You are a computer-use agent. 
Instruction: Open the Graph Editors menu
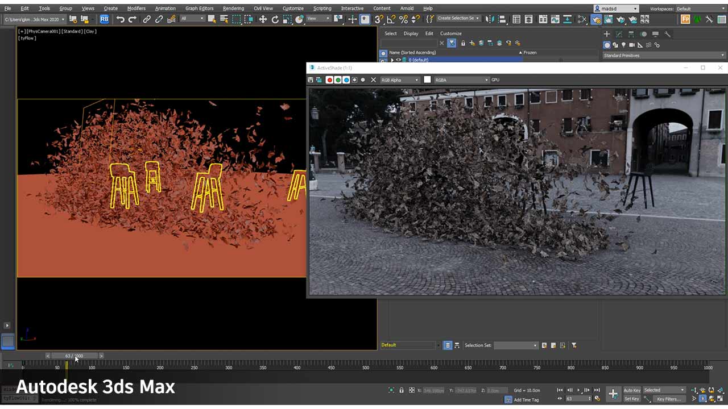(199, 9)
